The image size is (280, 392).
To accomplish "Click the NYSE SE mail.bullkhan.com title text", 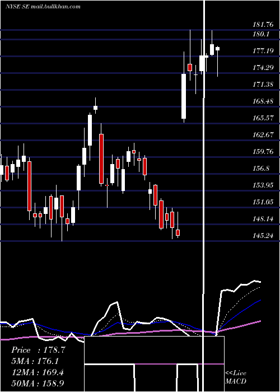I will (43, 7).
